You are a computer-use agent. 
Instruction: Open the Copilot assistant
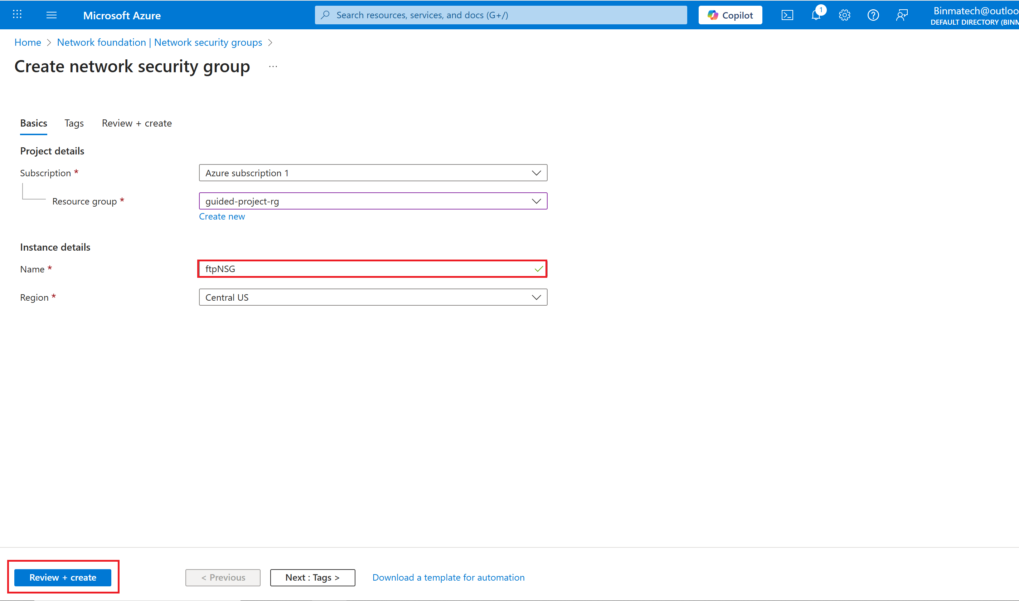(730, 15)
